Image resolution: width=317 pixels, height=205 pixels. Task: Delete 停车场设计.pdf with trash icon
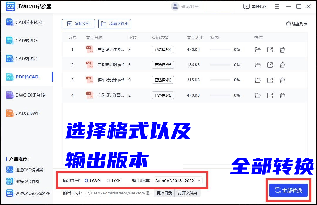pos(282,80)
